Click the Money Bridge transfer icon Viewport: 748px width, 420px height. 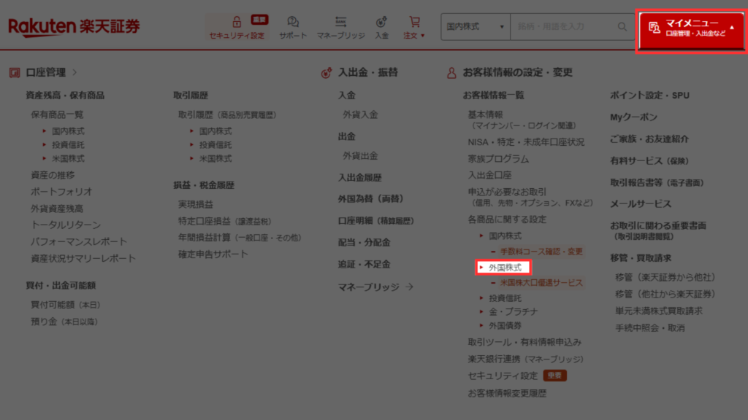(x=340, y=22)
